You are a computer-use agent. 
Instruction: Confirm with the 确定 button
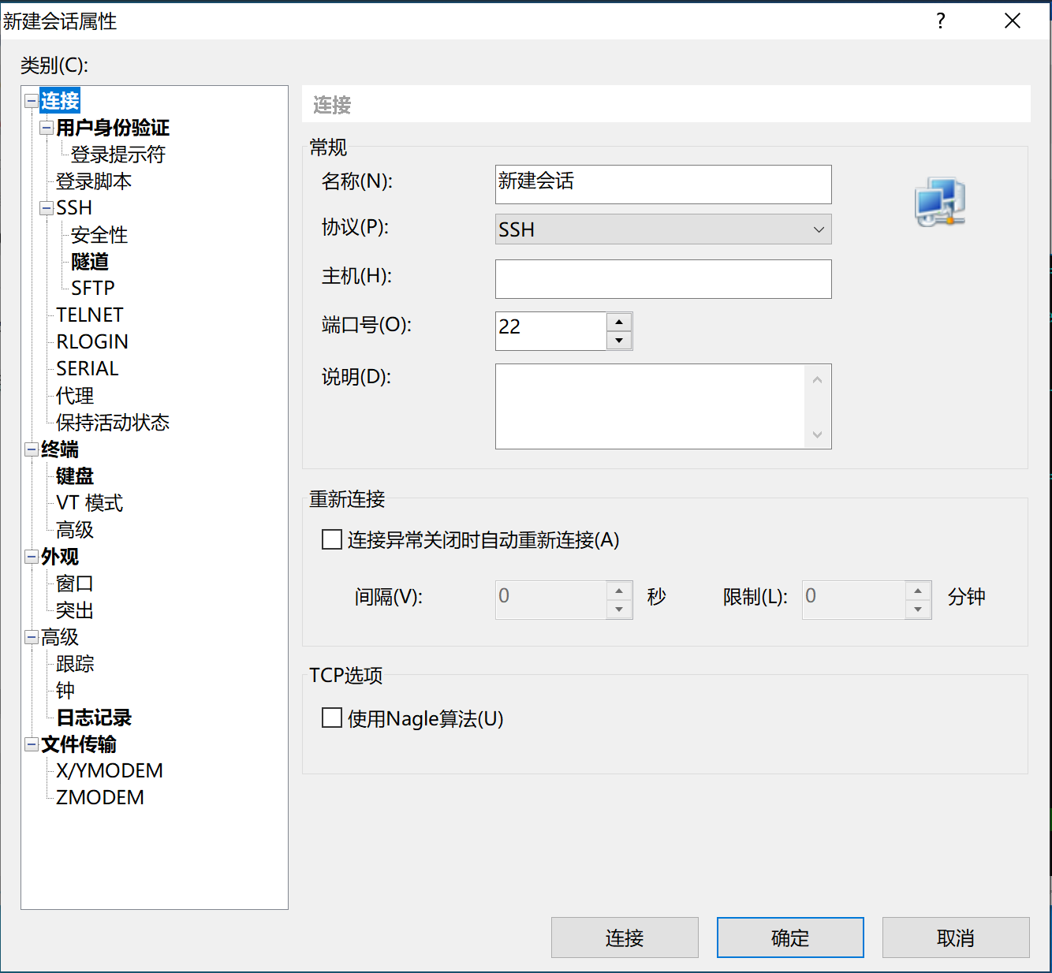pos(790,938)
